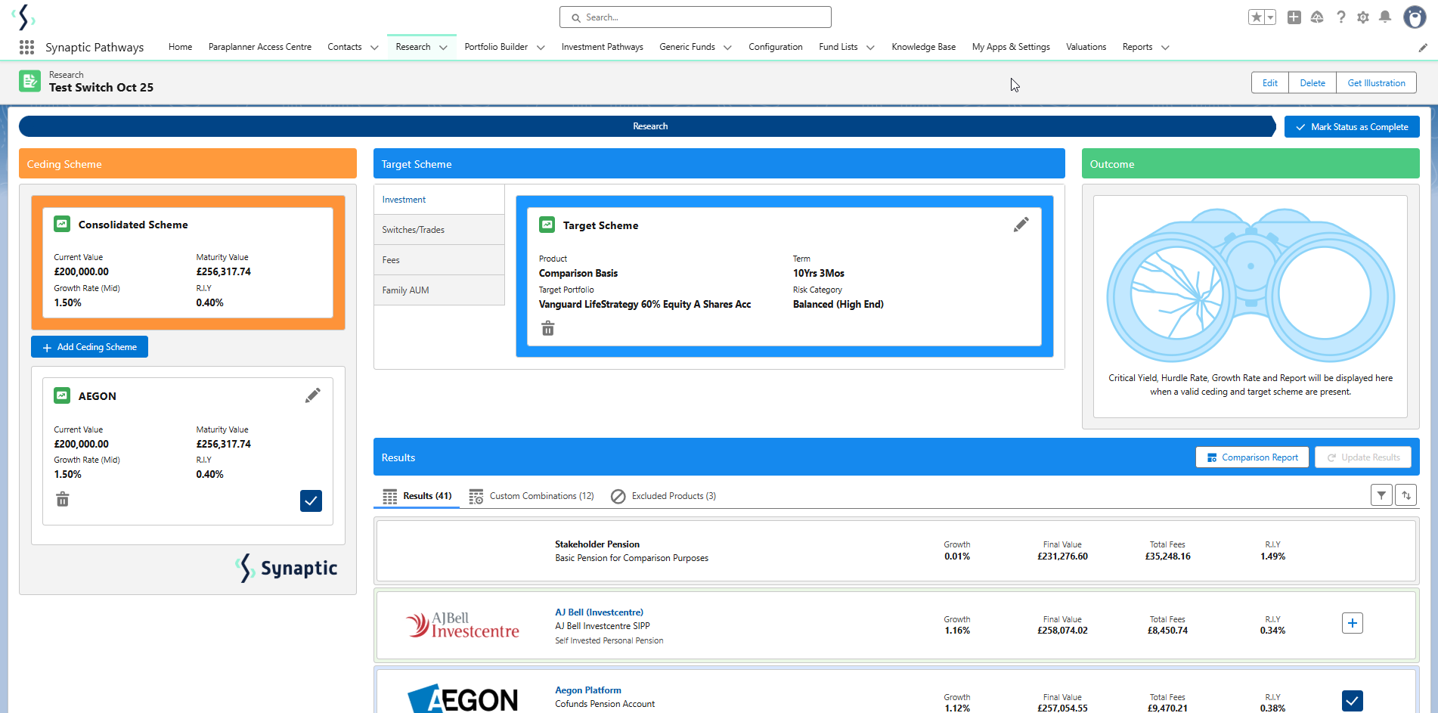The width and height of the screenshot is (1438, 713).
Task: Click Add Ceding Scheme
Action: tap(89, 347)
